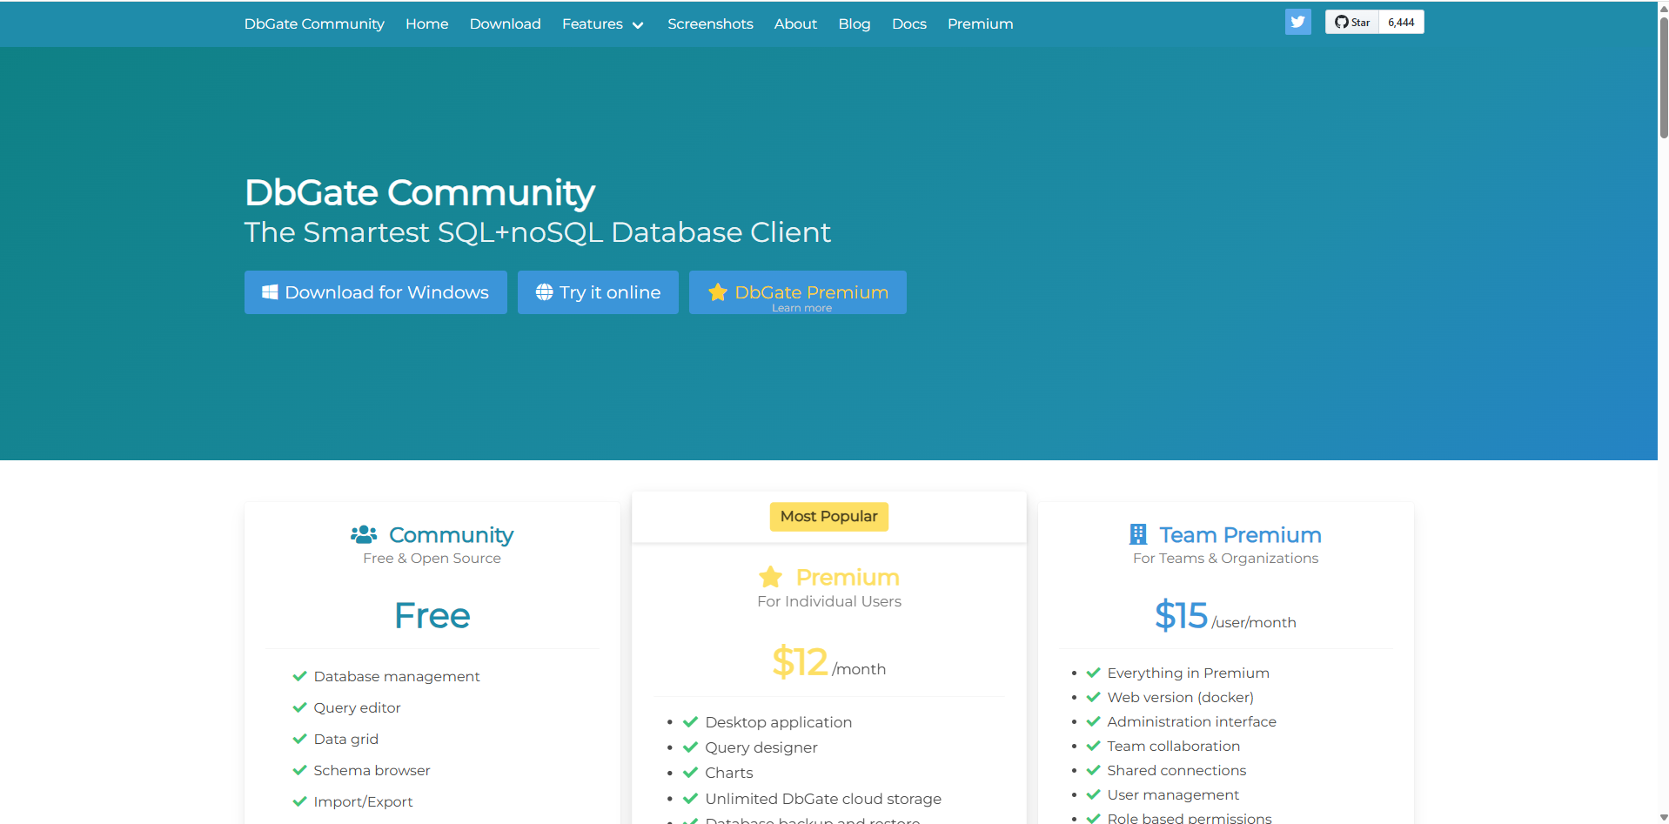This screenshot has width=1669, height=824.
Task: Click the checkmark next to Database management
Action: point(299,676)
